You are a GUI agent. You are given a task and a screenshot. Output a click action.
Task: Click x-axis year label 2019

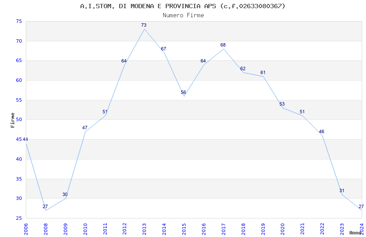click(263, 229)
